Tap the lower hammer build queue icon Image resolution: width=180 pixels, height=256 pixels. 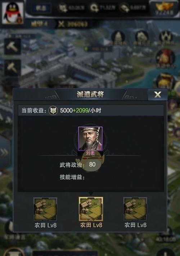pos(13,68)
